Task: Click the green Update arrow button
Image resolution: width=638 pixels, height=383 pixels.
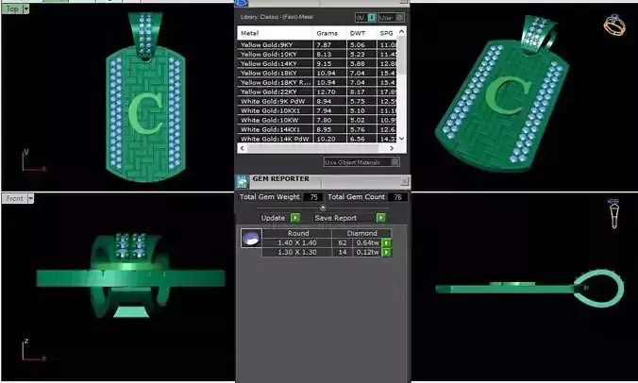Action: click(295, 218)
